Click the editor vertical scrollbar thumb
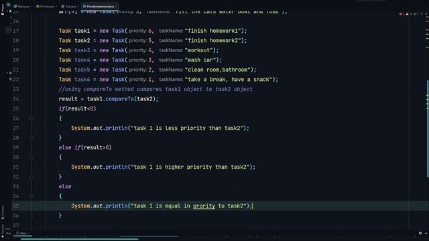Image resolution: width=429 pixels, height=241 pixels. [428, 129]
